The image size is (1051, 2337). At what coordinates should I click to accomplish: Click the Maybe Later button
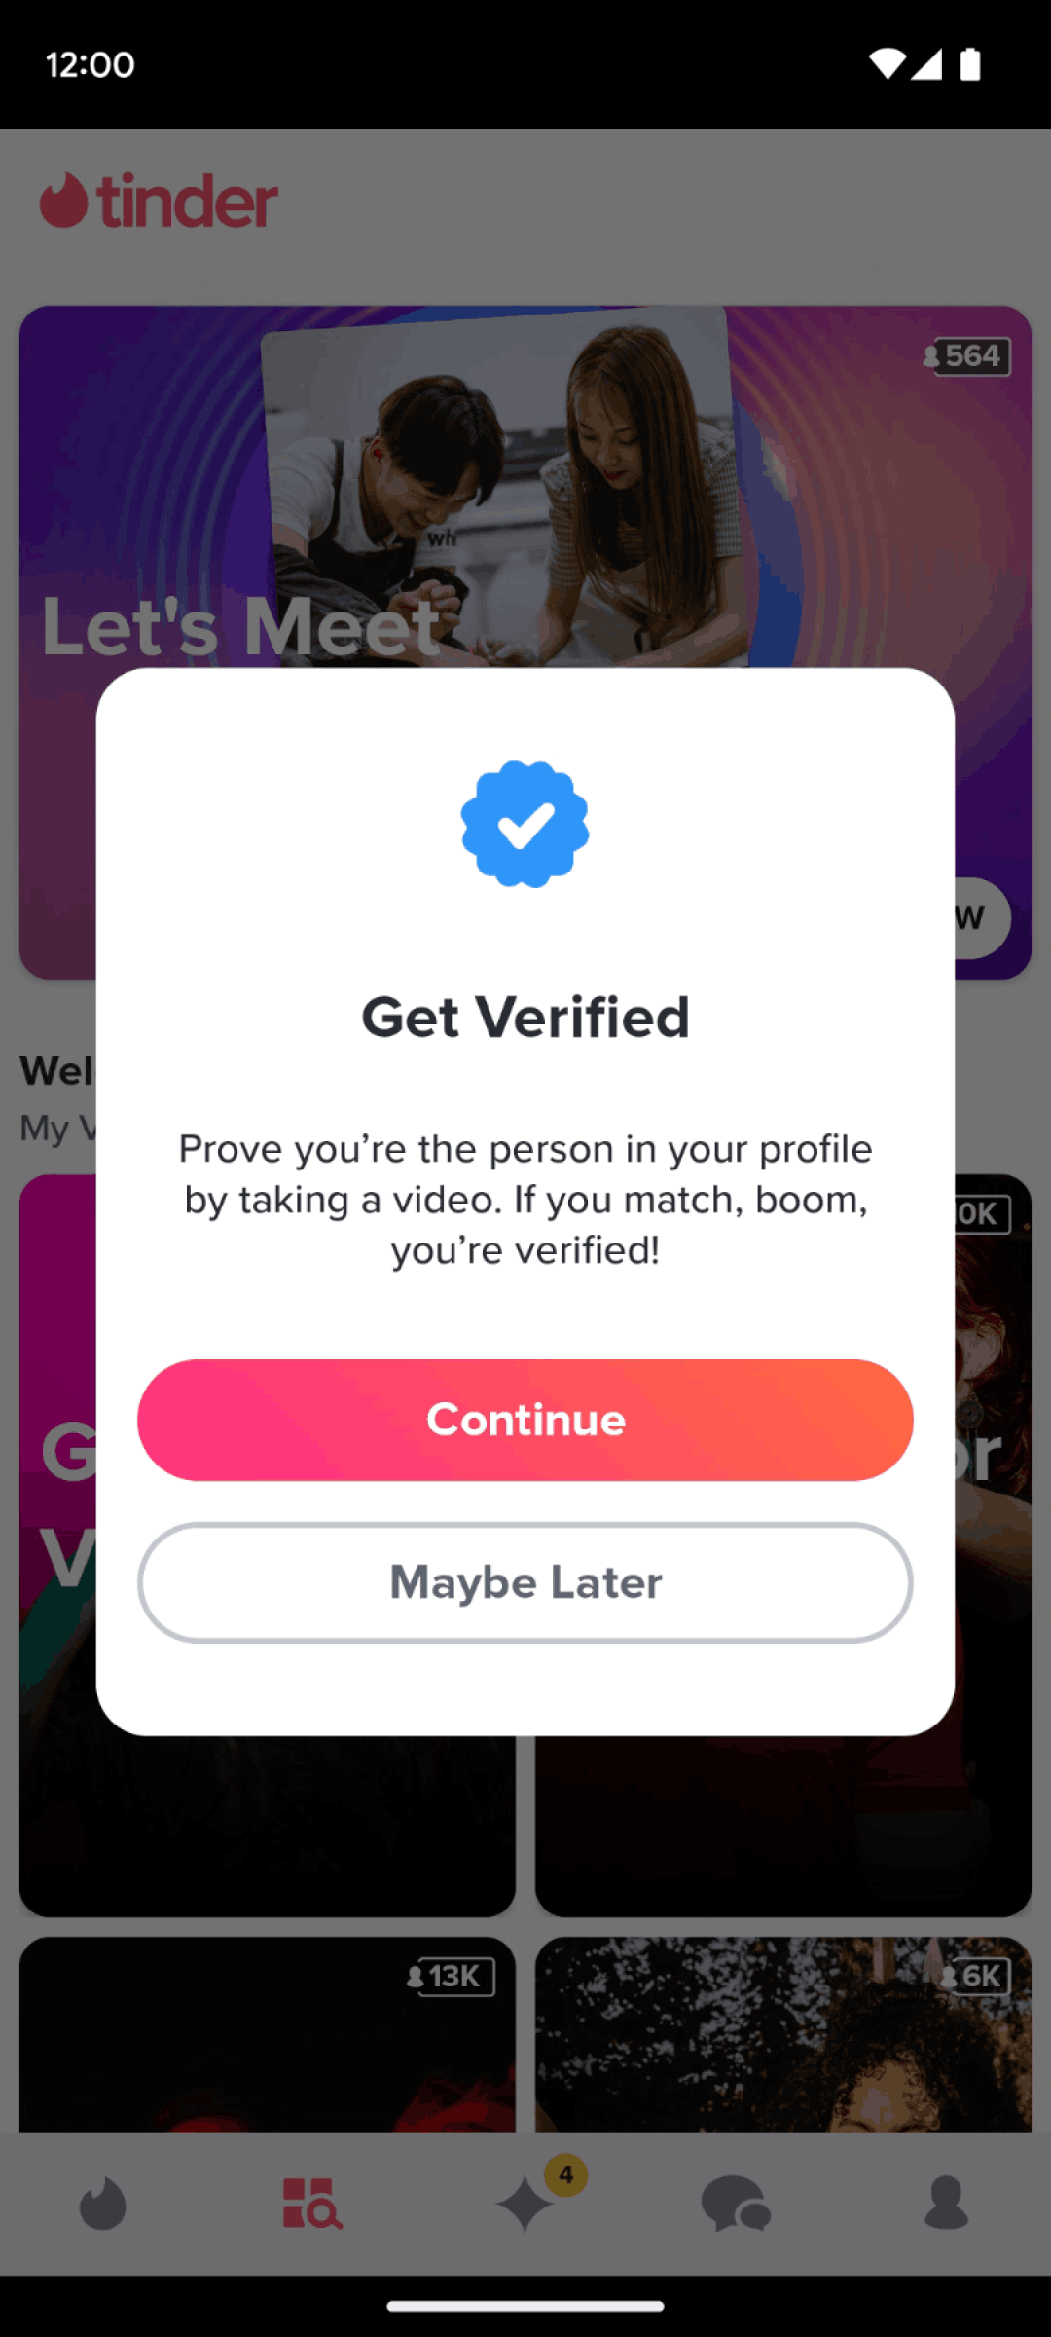click(525, 1582)
